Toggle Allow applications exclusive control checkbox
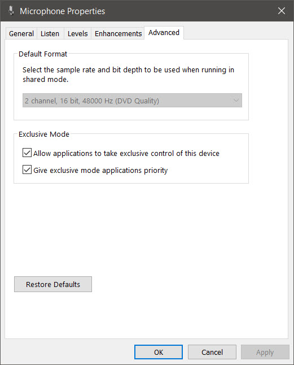Screen dimensions: 294x365 pyautogui.click(x=27, y=153)
